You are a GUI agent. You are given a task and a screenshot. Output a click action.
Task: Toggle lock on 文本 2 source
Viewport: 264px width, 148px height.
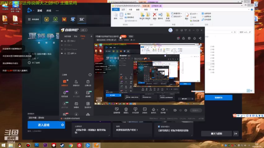pos(65,41)
